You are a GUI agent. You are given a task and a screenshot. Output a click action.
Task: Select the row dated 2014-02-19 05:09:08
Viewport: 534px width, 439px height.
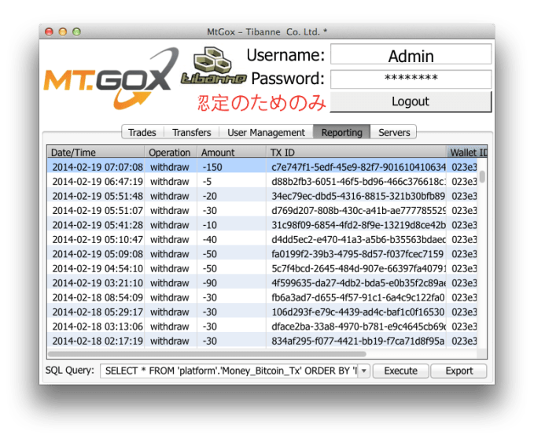click(262, 254)
